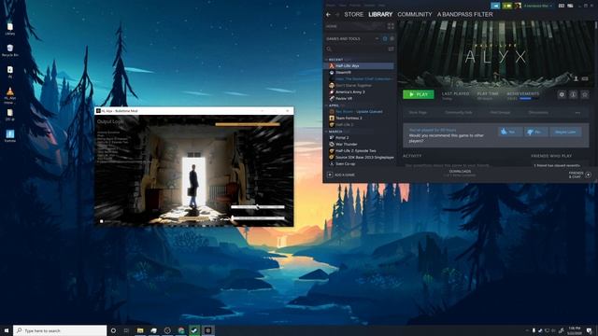
Task: Collapse the MARCH group in the library
Action: [326, 132]
